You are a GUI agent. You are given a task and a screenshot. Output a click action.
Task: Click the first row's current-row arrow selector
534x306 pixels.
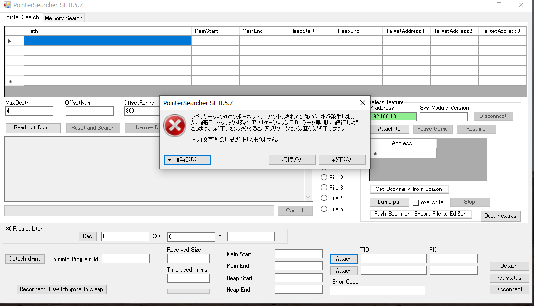pyautogui.click(x=14, y=41)
